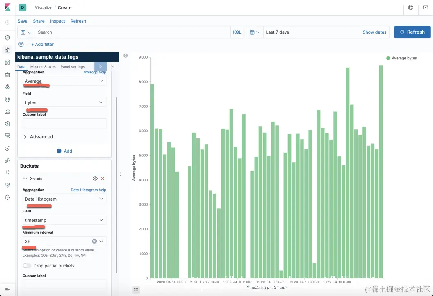The width and height of the screenshot is (433, 296).
Task: Open the timestamp Field dropdown
Action: 64,220
